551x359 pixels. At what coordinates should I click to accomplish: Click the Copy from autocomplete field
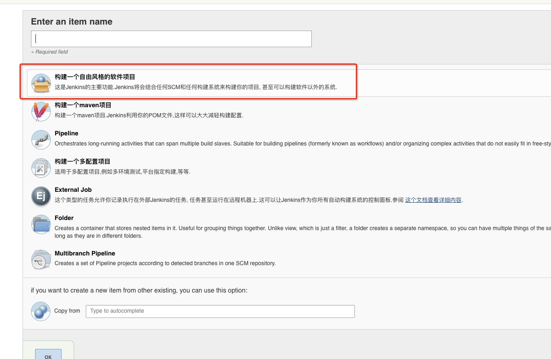pos(220,311)
